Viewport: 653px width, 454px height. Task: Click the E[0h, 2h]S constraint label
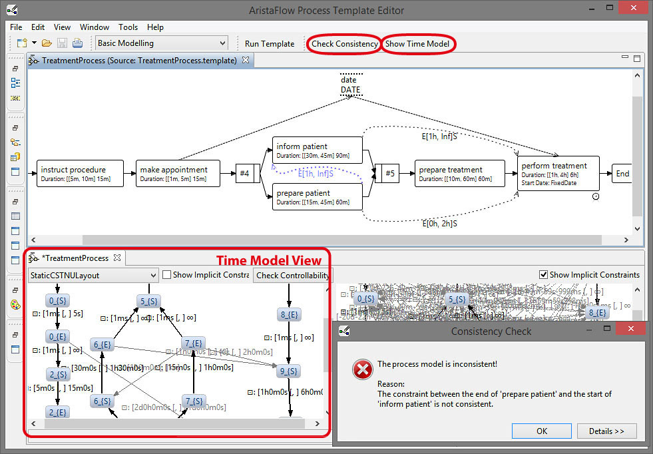click(x=440, y=223)
